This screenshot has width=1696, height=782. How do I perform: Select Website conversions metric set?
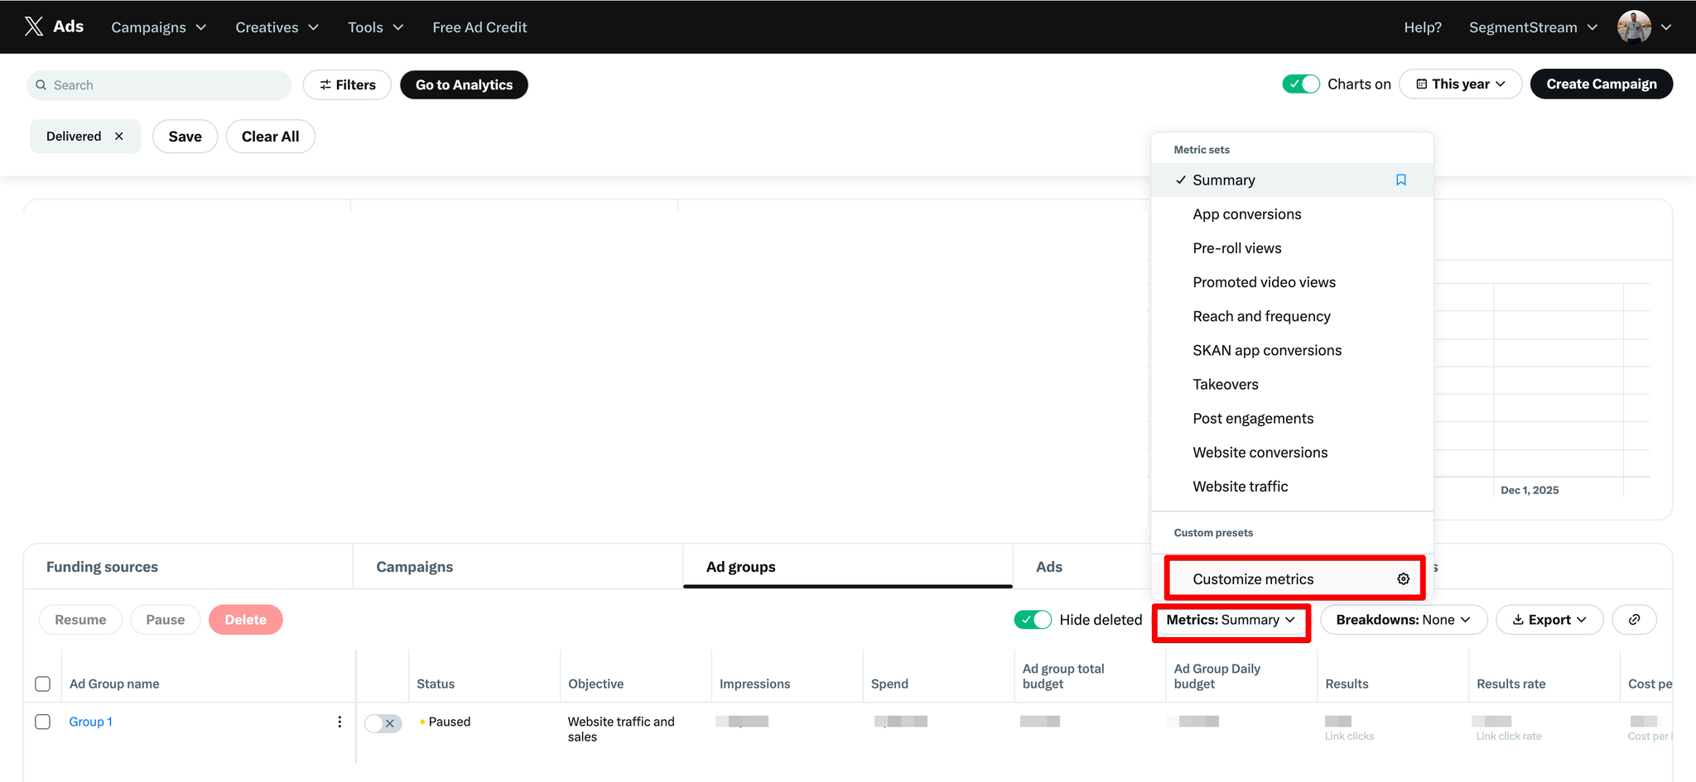click(x=1260, y=453)
